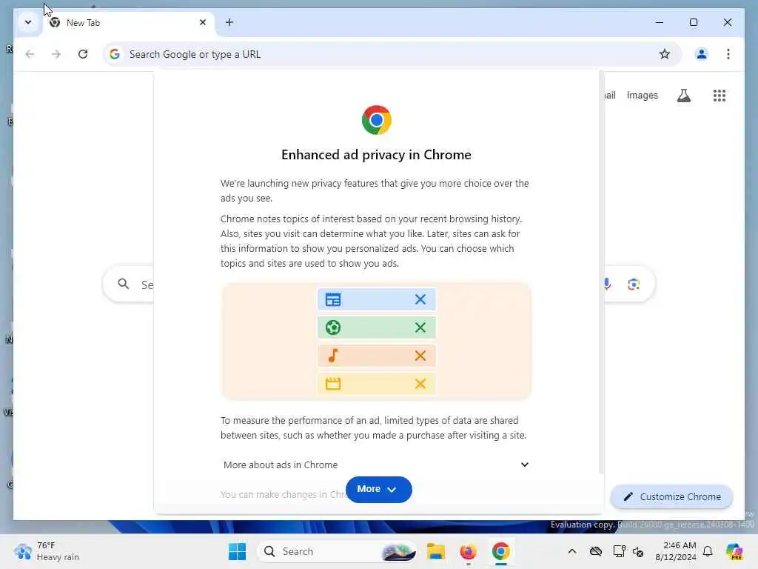Expand More about ads in Chrome
Screen dimensions: 758x569
376,465
